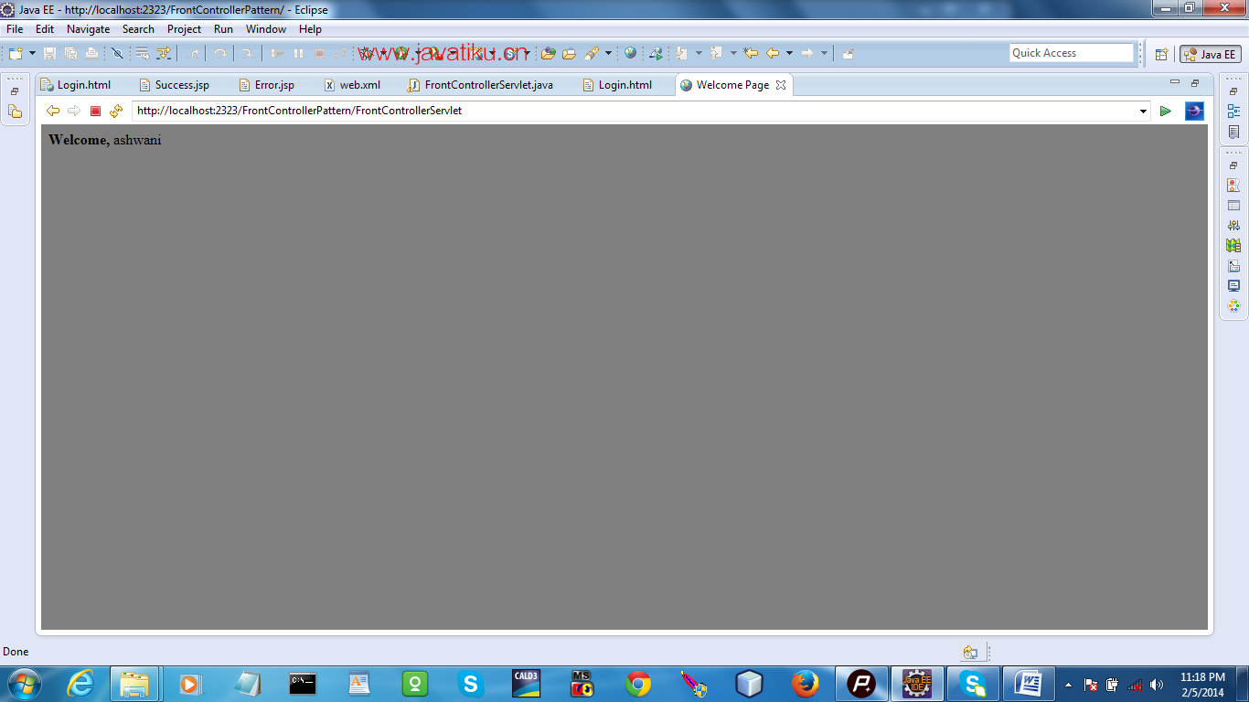
Task: Click the browser URL address field
Action: tap(631, 112)
